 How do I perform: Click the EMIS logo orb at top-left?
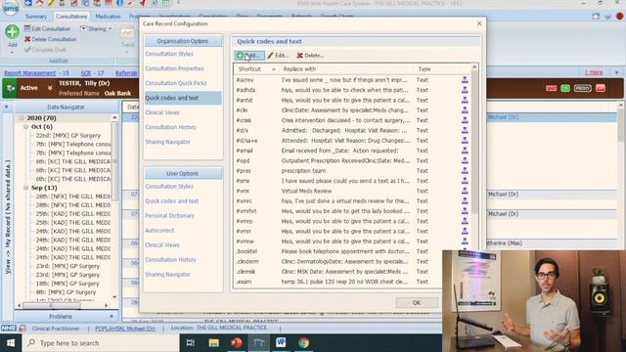(10, 7)
